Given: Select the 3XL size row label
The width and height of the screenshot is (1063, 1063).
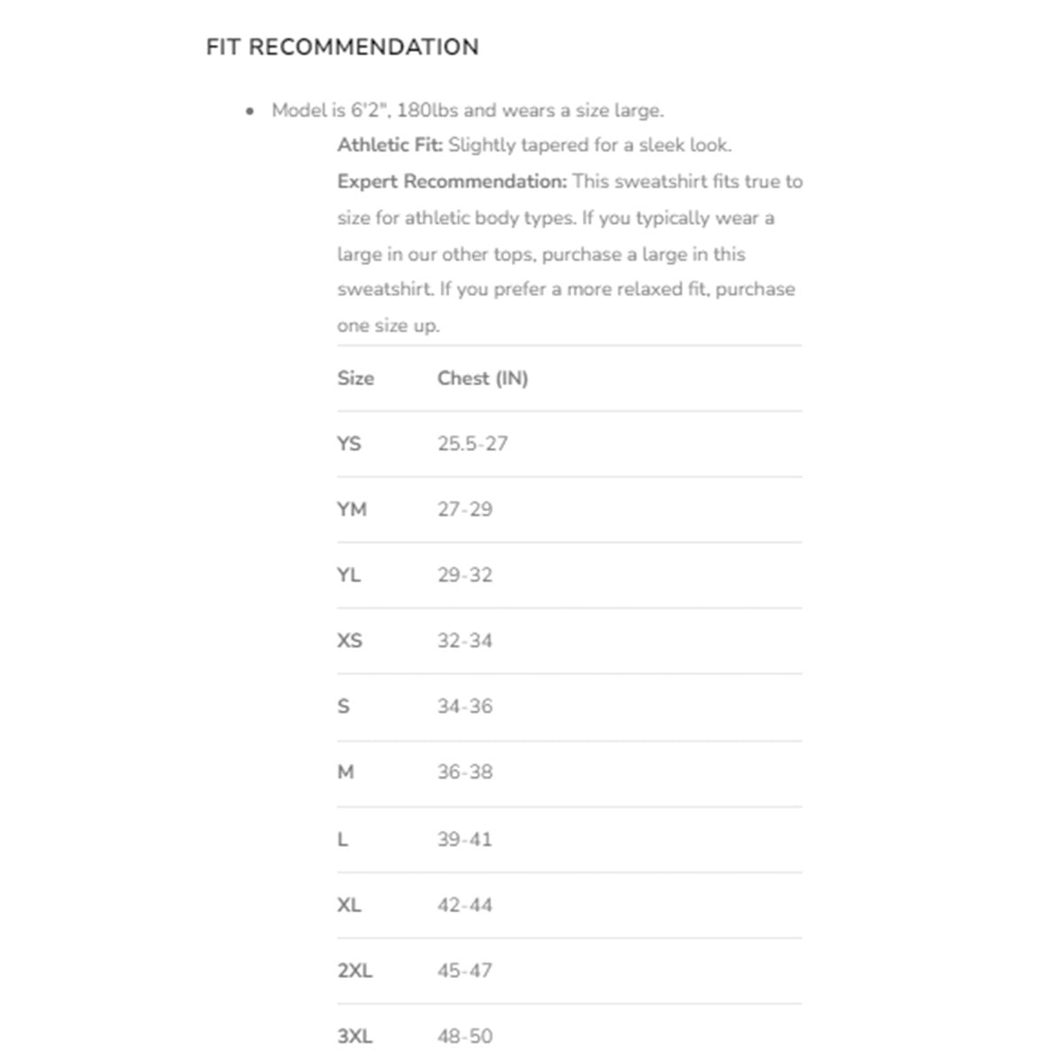Looking at the screenshot, I should click(354, 1036).
